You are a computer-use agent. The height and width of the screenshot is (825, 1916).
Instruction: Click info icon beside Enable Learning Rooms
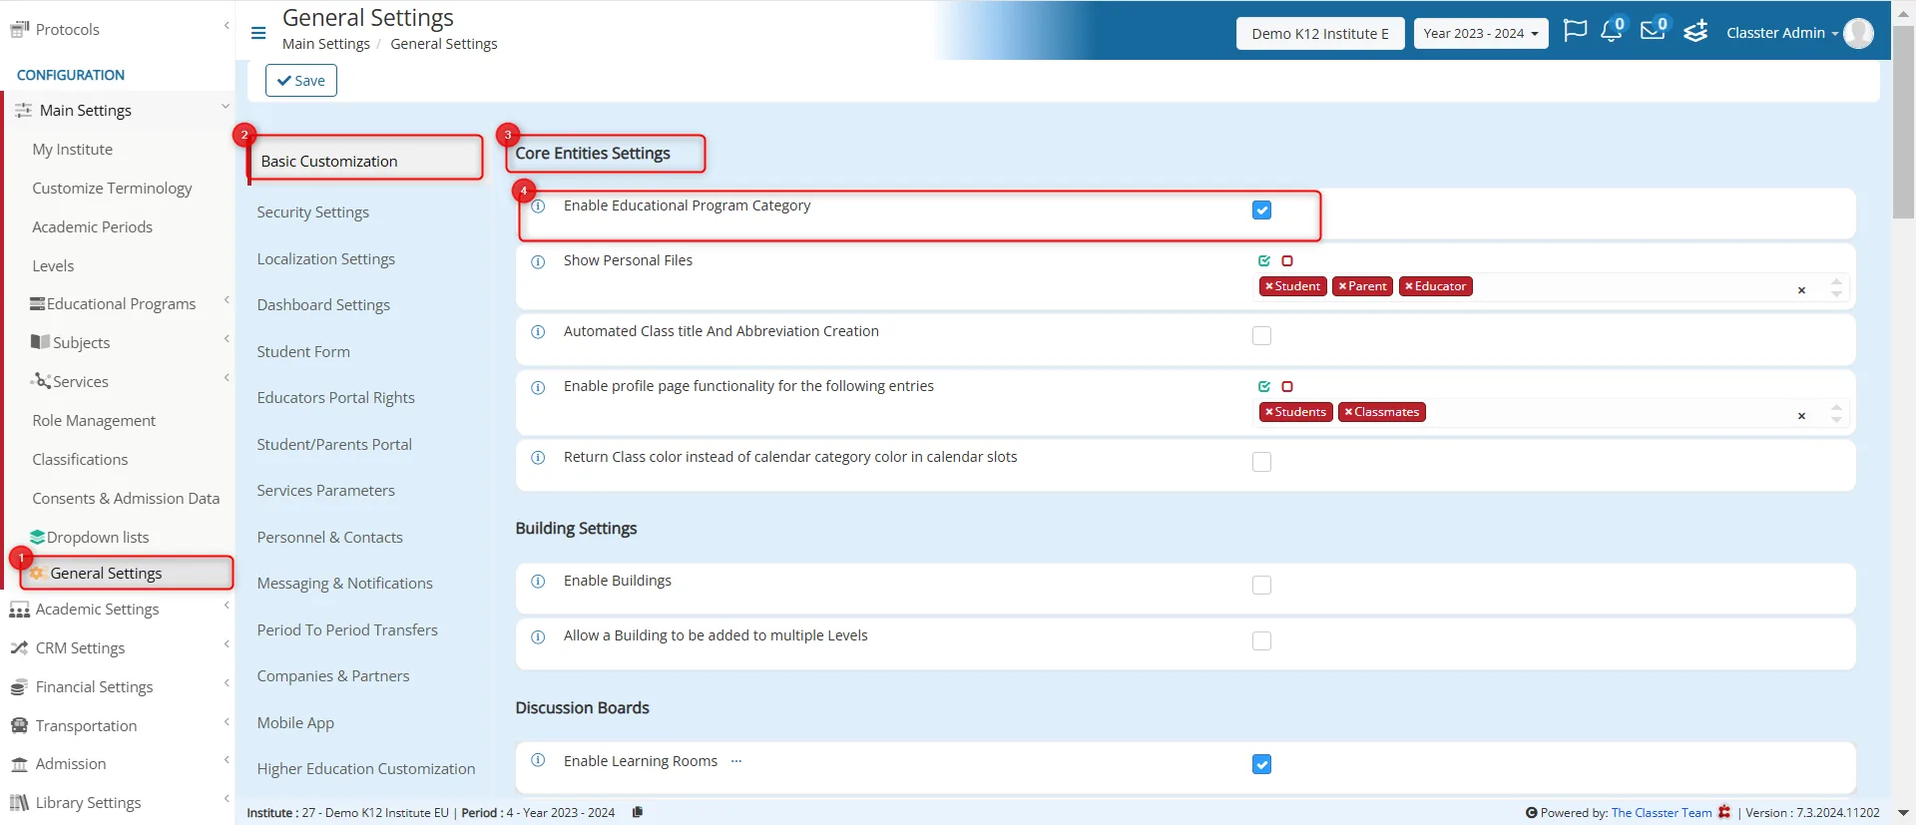538,760
